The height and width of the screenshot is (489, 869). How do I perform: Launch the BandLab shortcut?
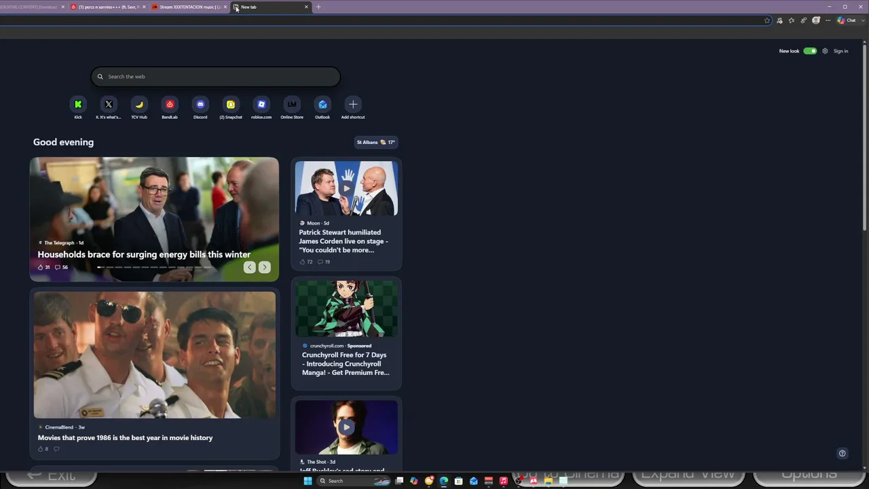(x=170, y=105)
